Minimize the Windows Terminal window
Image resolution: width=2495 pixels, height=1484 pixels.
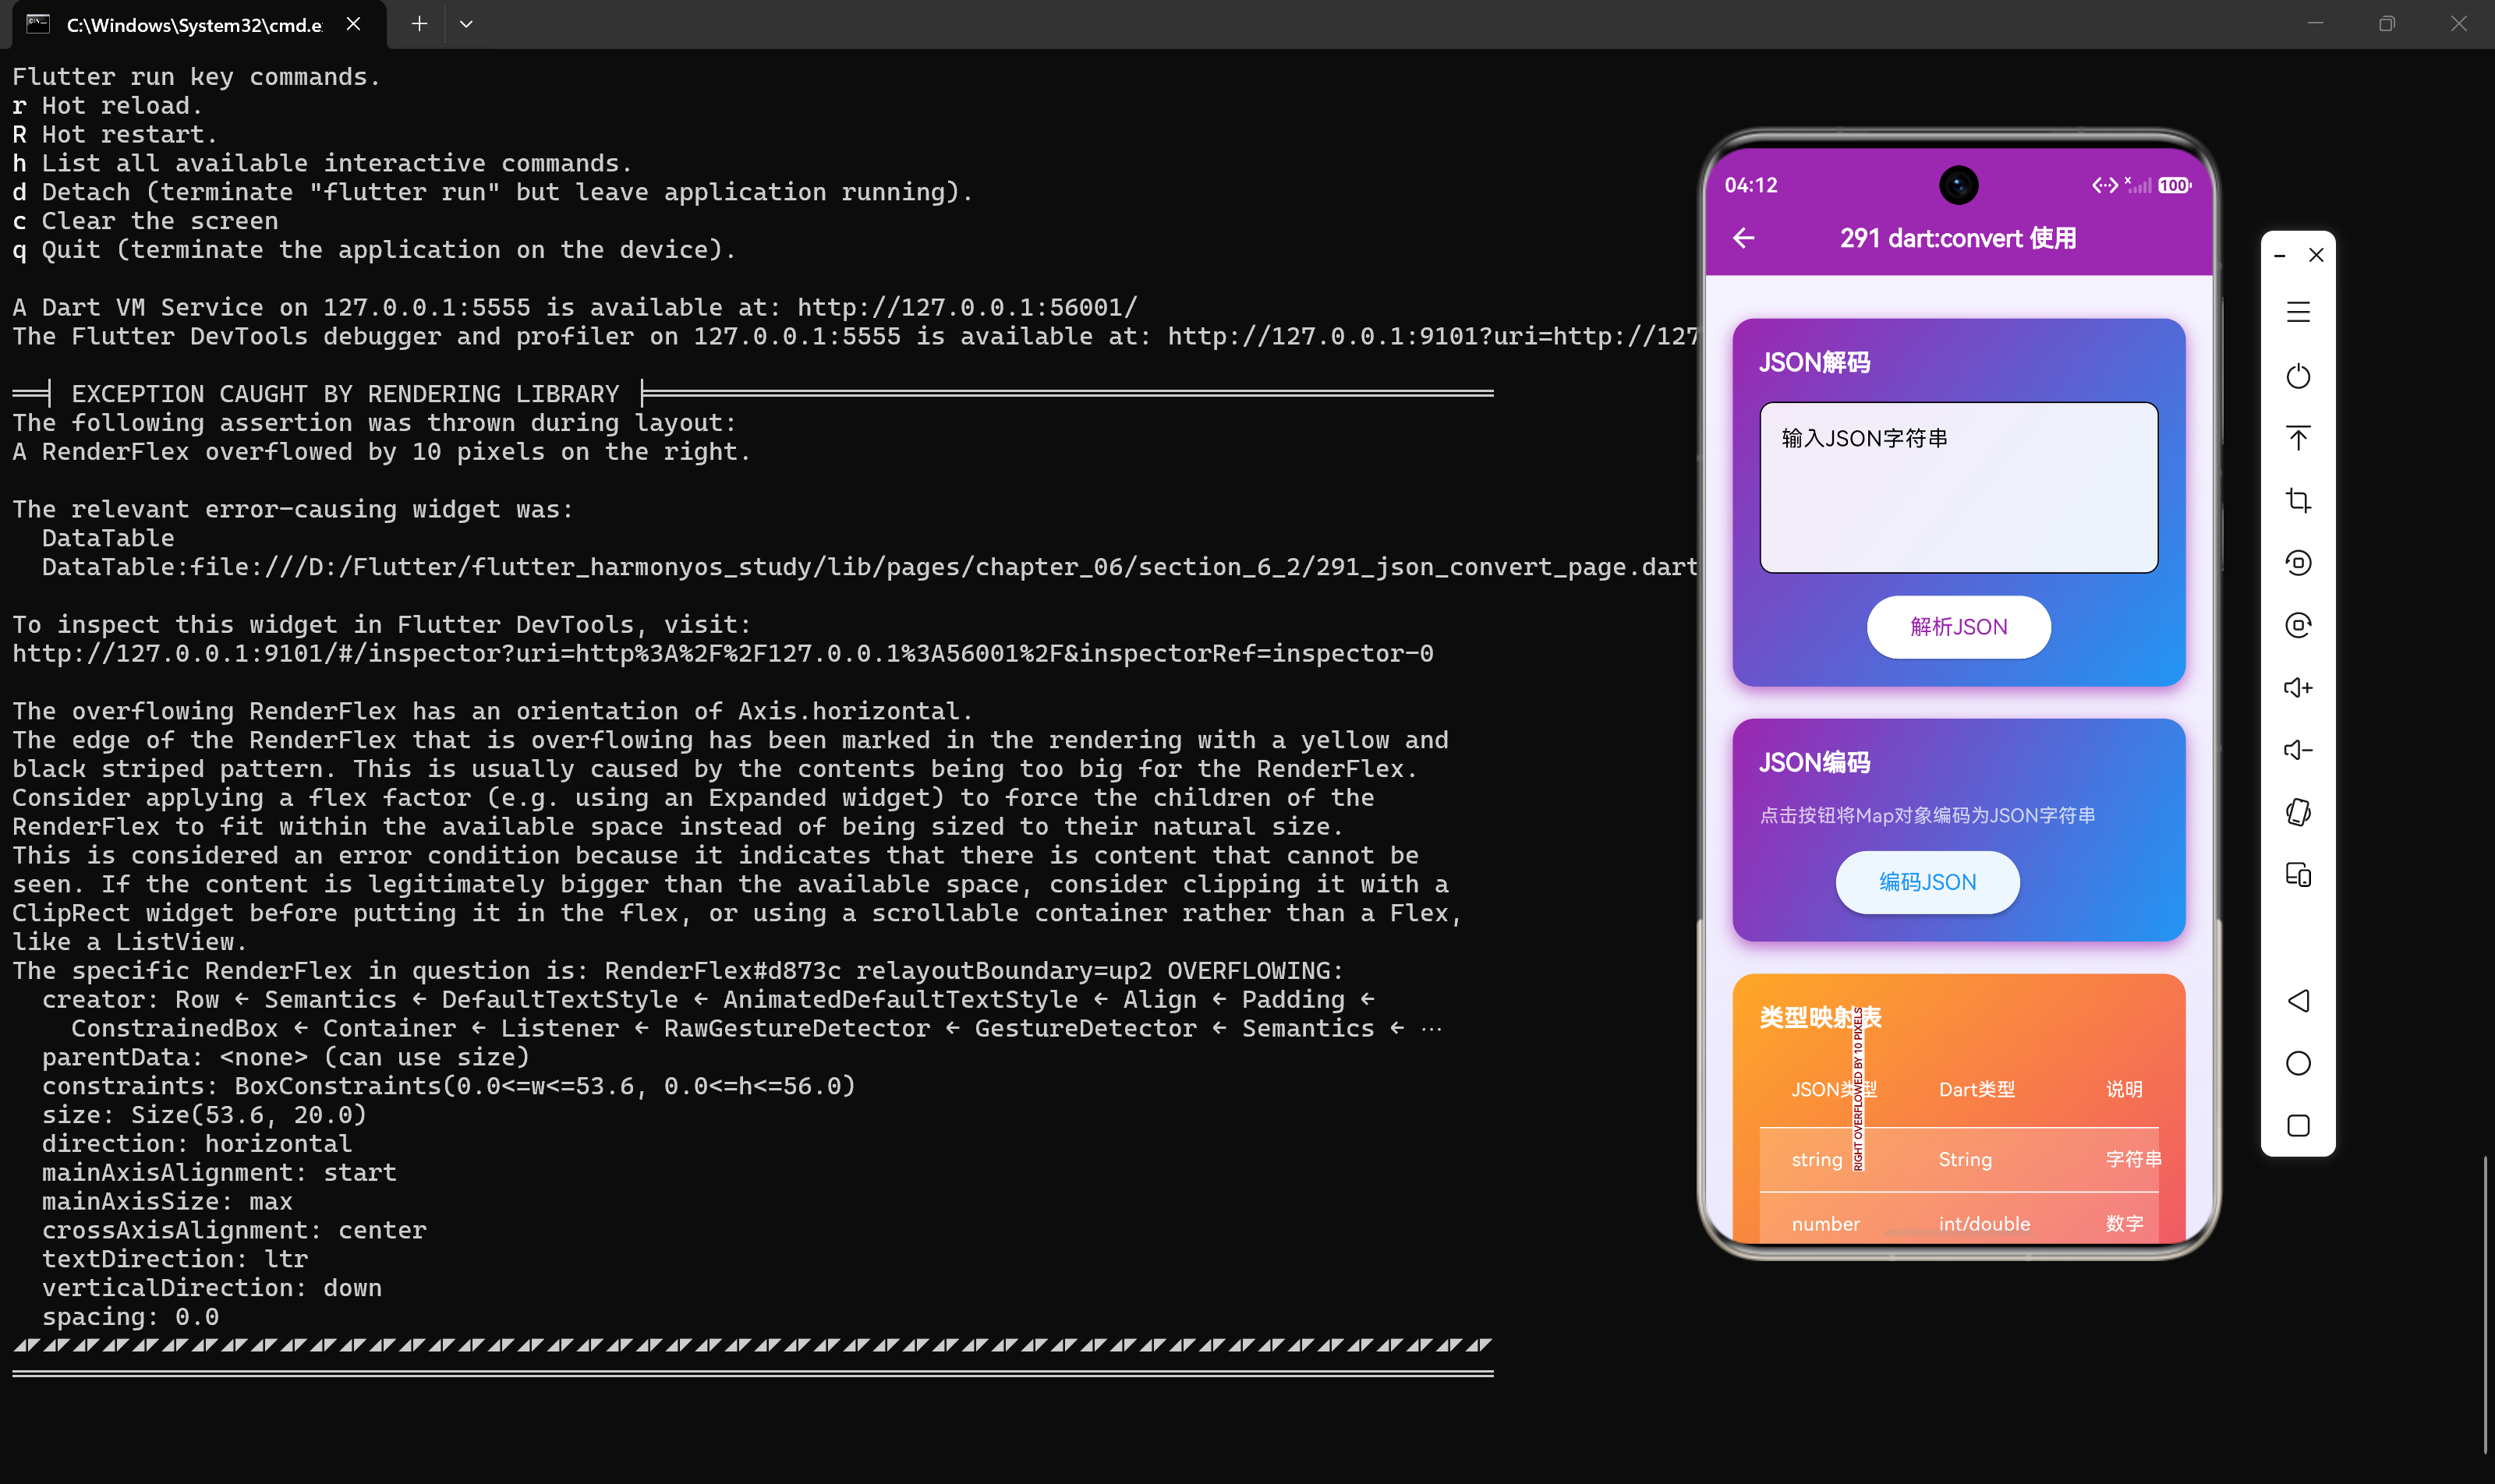click(2315, 24)
